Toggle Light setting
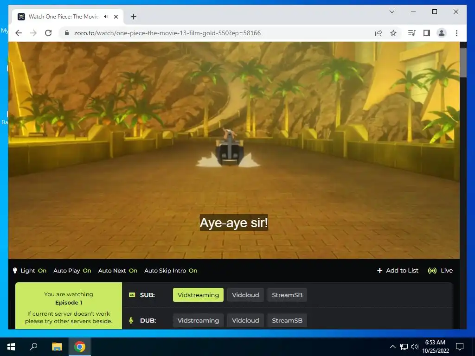The height and width of the screenshot is (356, 475). (33, 271)
